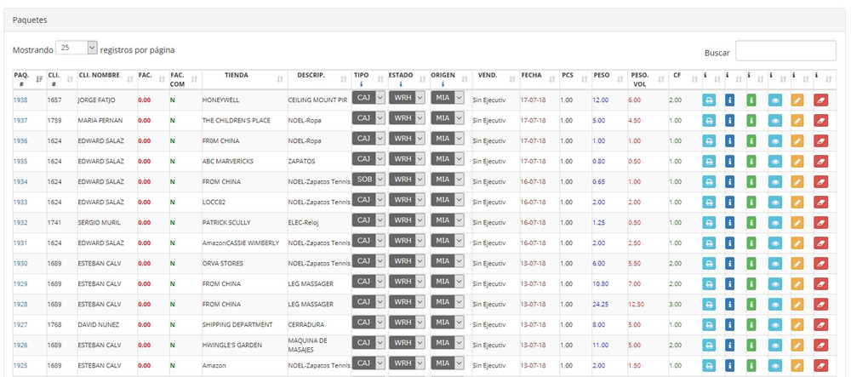Open package number 1935 link
This screenshot has width=851, height=377.
[x=20, y=162]
